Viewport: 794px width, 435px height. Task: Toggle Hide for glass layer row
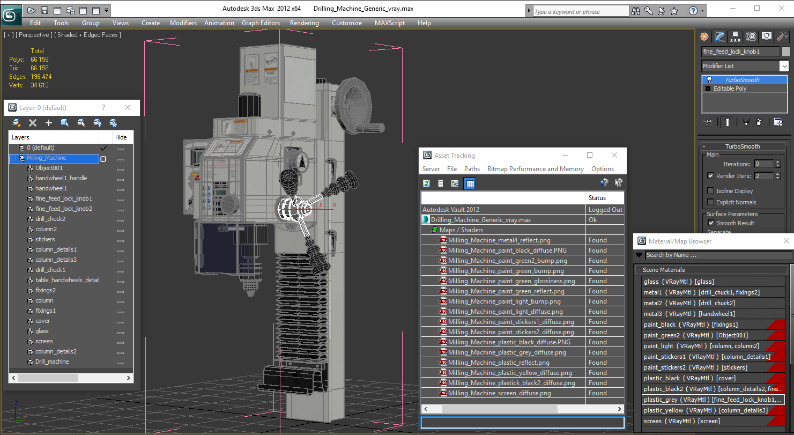click(x=121, y=331)
